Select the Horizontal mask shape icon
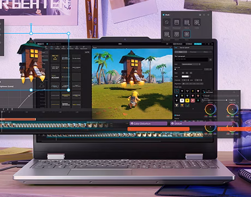 coord(176,22)
